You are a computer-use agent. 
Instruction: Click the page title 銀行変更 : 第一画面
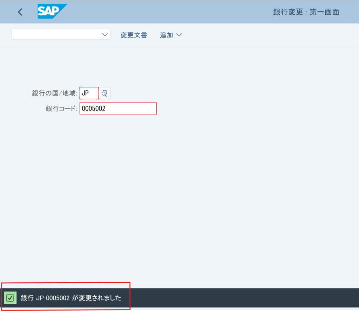[306, 12]
